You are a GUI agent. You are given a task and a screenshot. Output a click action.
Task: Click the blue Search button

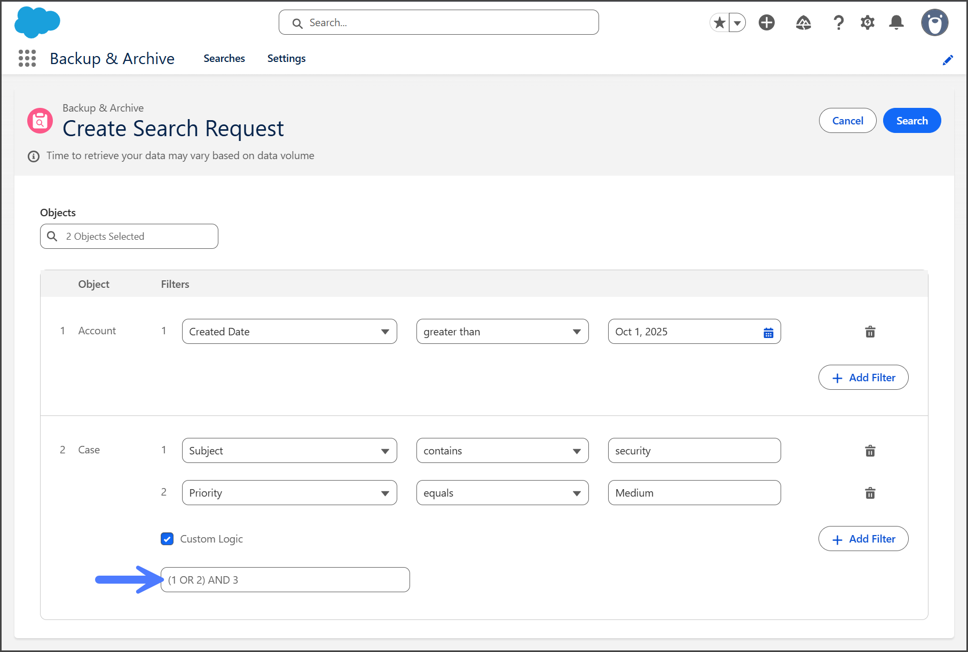[x=911, y=121]
